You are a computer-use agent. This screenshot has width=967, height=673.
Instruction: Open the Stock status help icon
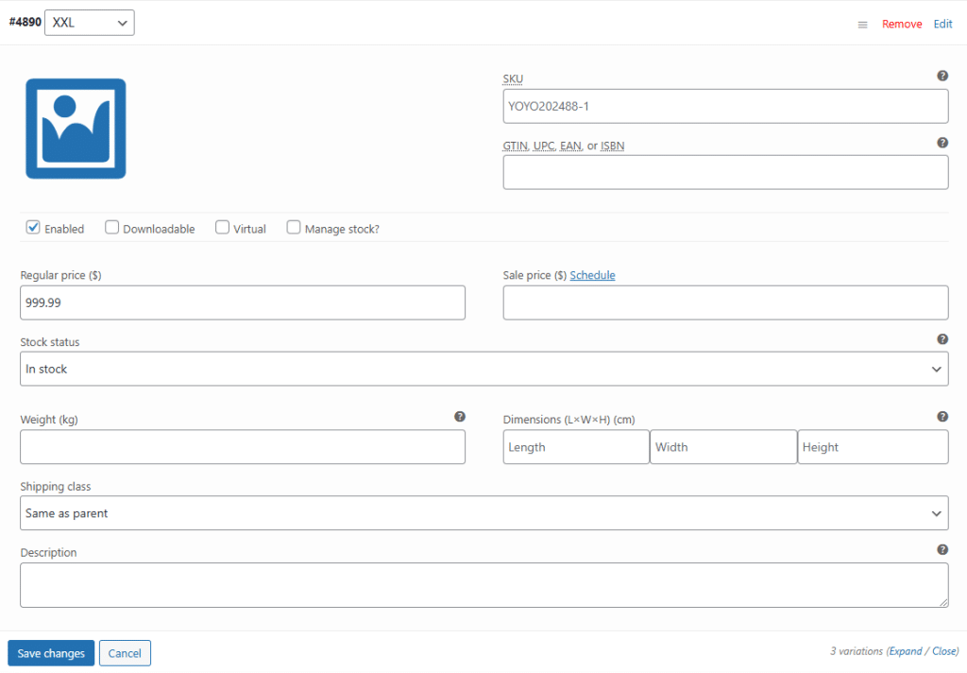pyautogui.click(x=942, y=339)
